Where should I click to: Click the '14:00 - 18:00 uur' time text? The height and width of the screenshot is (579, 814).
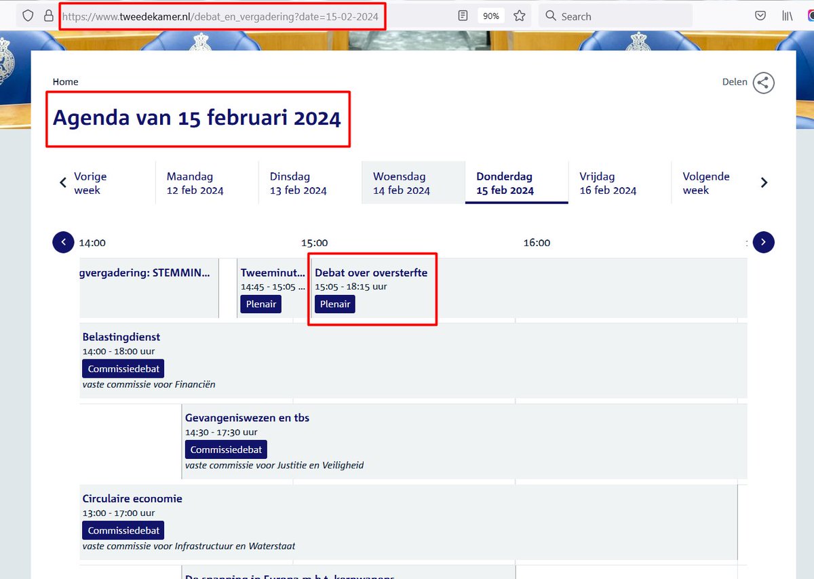pos(118,351)
